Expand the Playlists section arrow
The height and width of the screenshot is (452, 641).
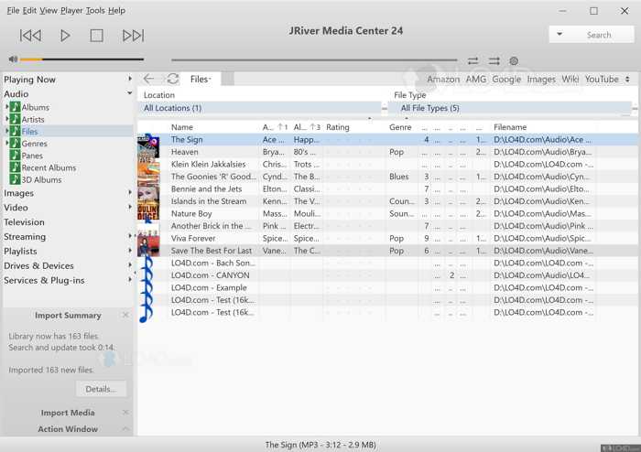130,251
